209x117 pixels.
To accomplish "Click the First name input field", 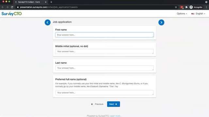I will [x=104, y=35].
